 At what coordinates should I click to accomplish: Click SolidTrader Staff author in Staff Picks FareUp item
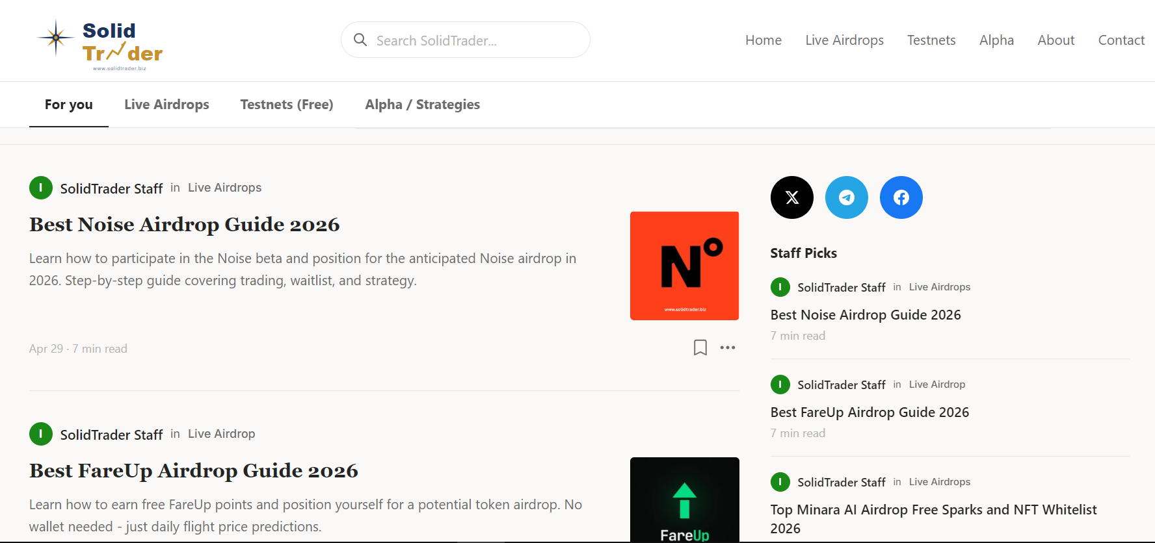tap(842, 385)
